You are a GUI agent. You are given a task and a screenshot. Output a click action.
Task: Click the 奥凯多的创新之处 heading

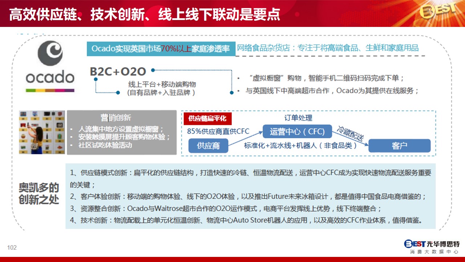click(39, 194)
